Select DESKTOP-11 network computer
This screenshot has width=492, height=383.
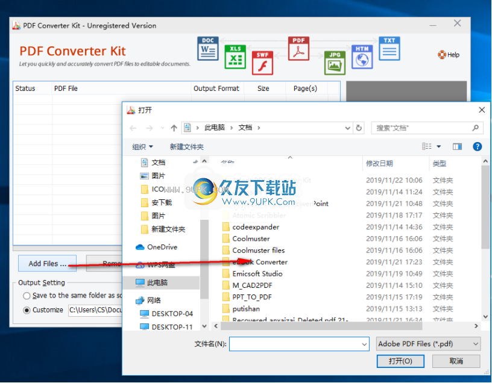172,327
